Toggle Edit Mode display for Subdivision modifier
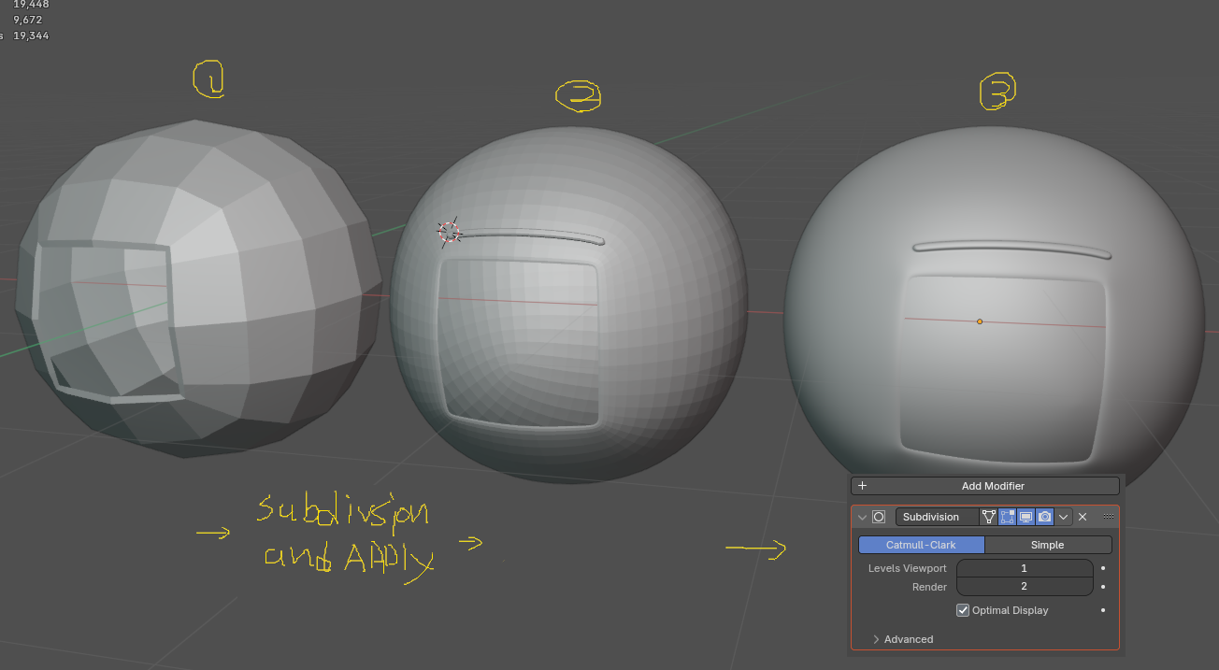 (1007, 517)
